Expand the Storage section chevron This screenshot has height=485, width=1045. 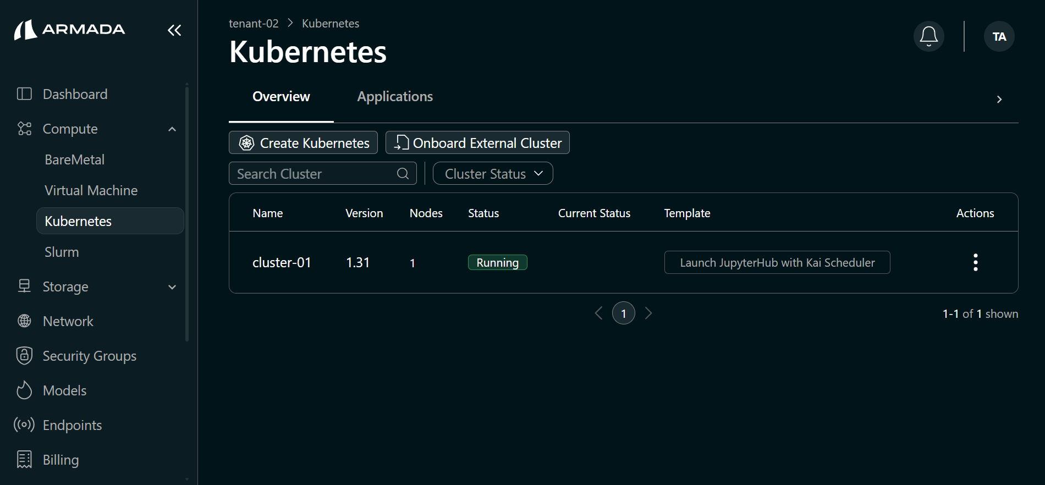click(x=172, y=287)
